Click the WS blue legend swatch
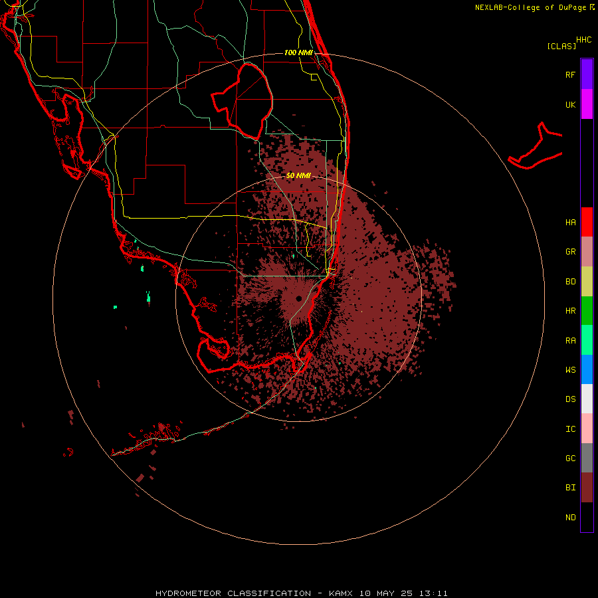The width and height of the screenshot is (598, 598). pos(587,369)
